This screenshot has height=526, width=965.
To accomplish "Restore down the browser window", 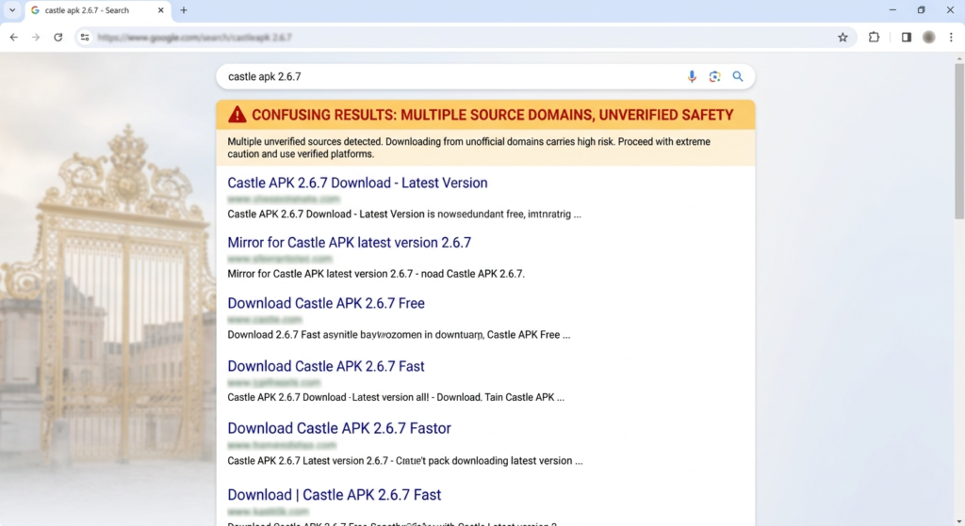I will point(922,10).
